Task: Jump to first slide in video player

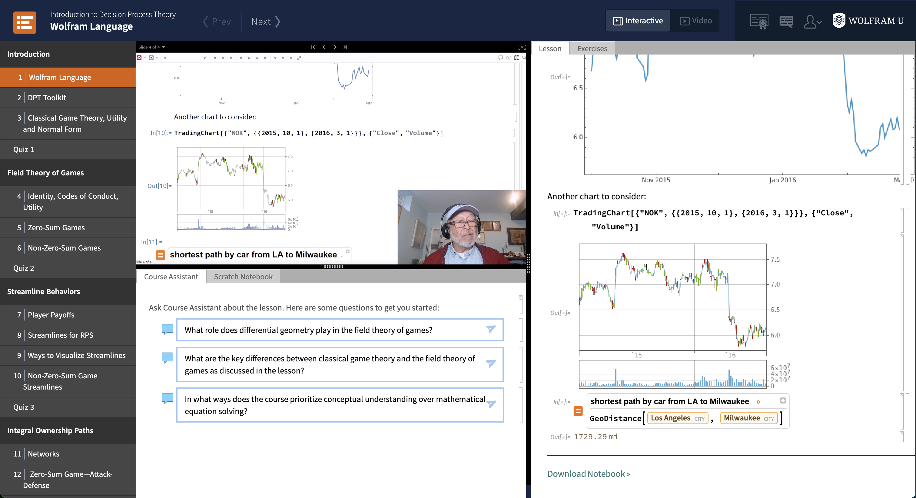Action: [x=313, y=47]
